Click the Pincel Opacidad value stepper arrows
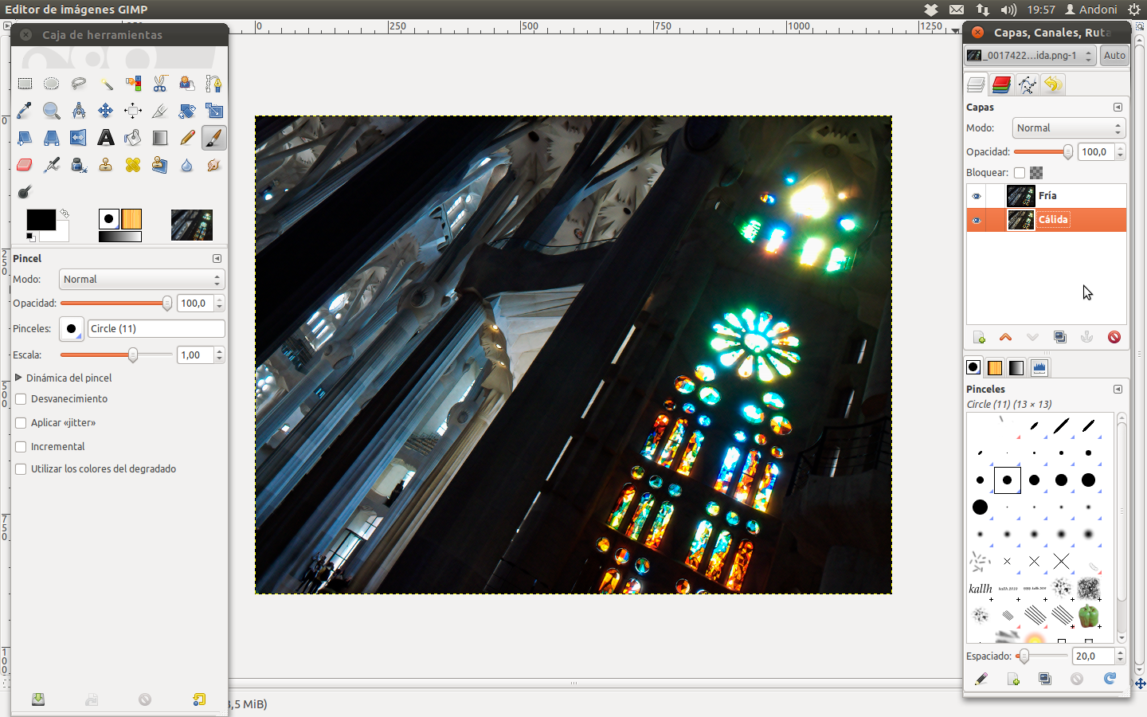Viewport: 1147px width, 717px height. coord(220,304)
